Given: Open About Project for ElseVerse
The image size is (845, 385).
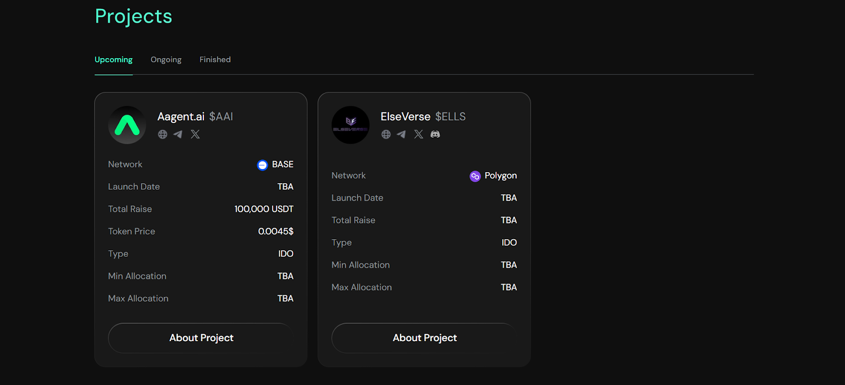Looking at the screenshot, I should click(425, 338).
